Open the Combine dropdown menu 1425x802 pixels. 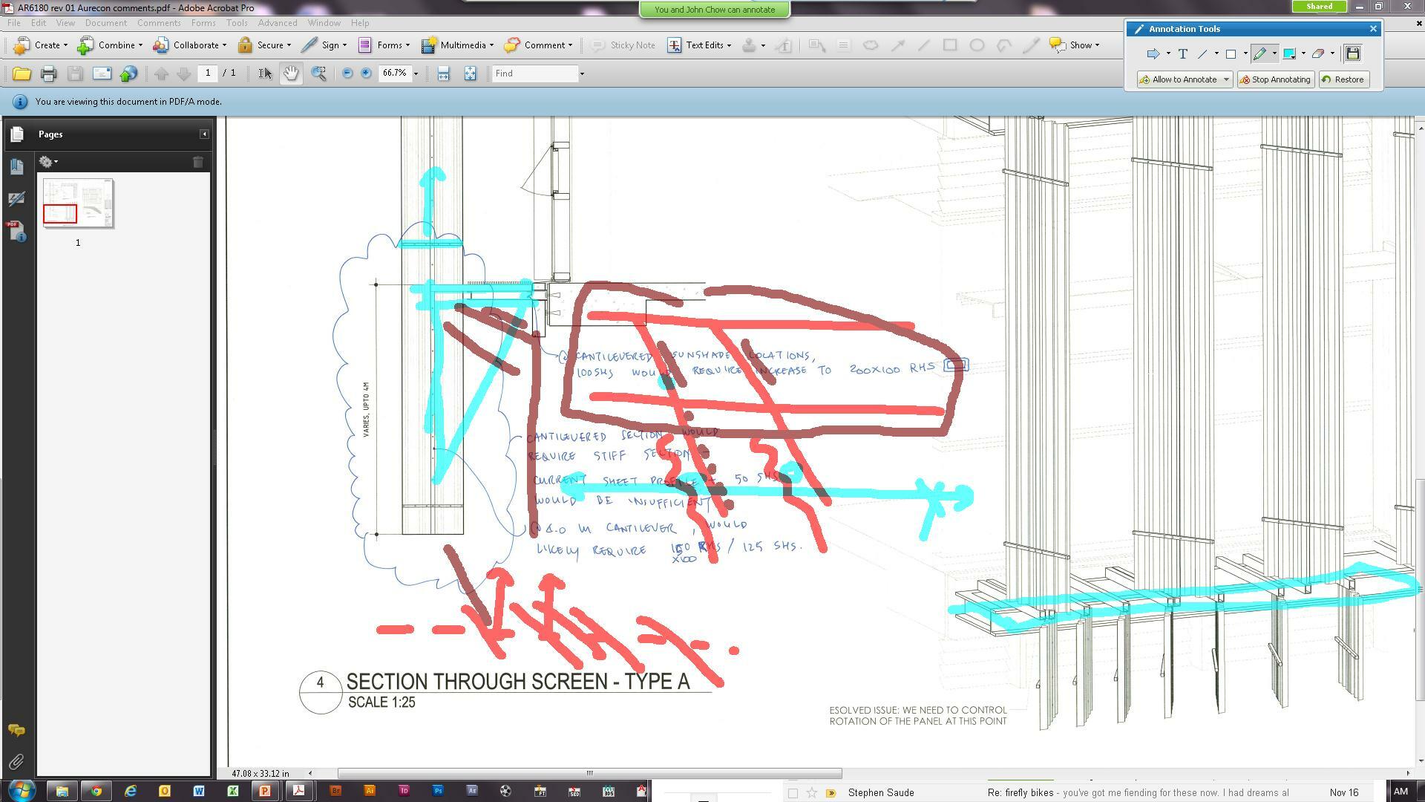click(111, 45)
